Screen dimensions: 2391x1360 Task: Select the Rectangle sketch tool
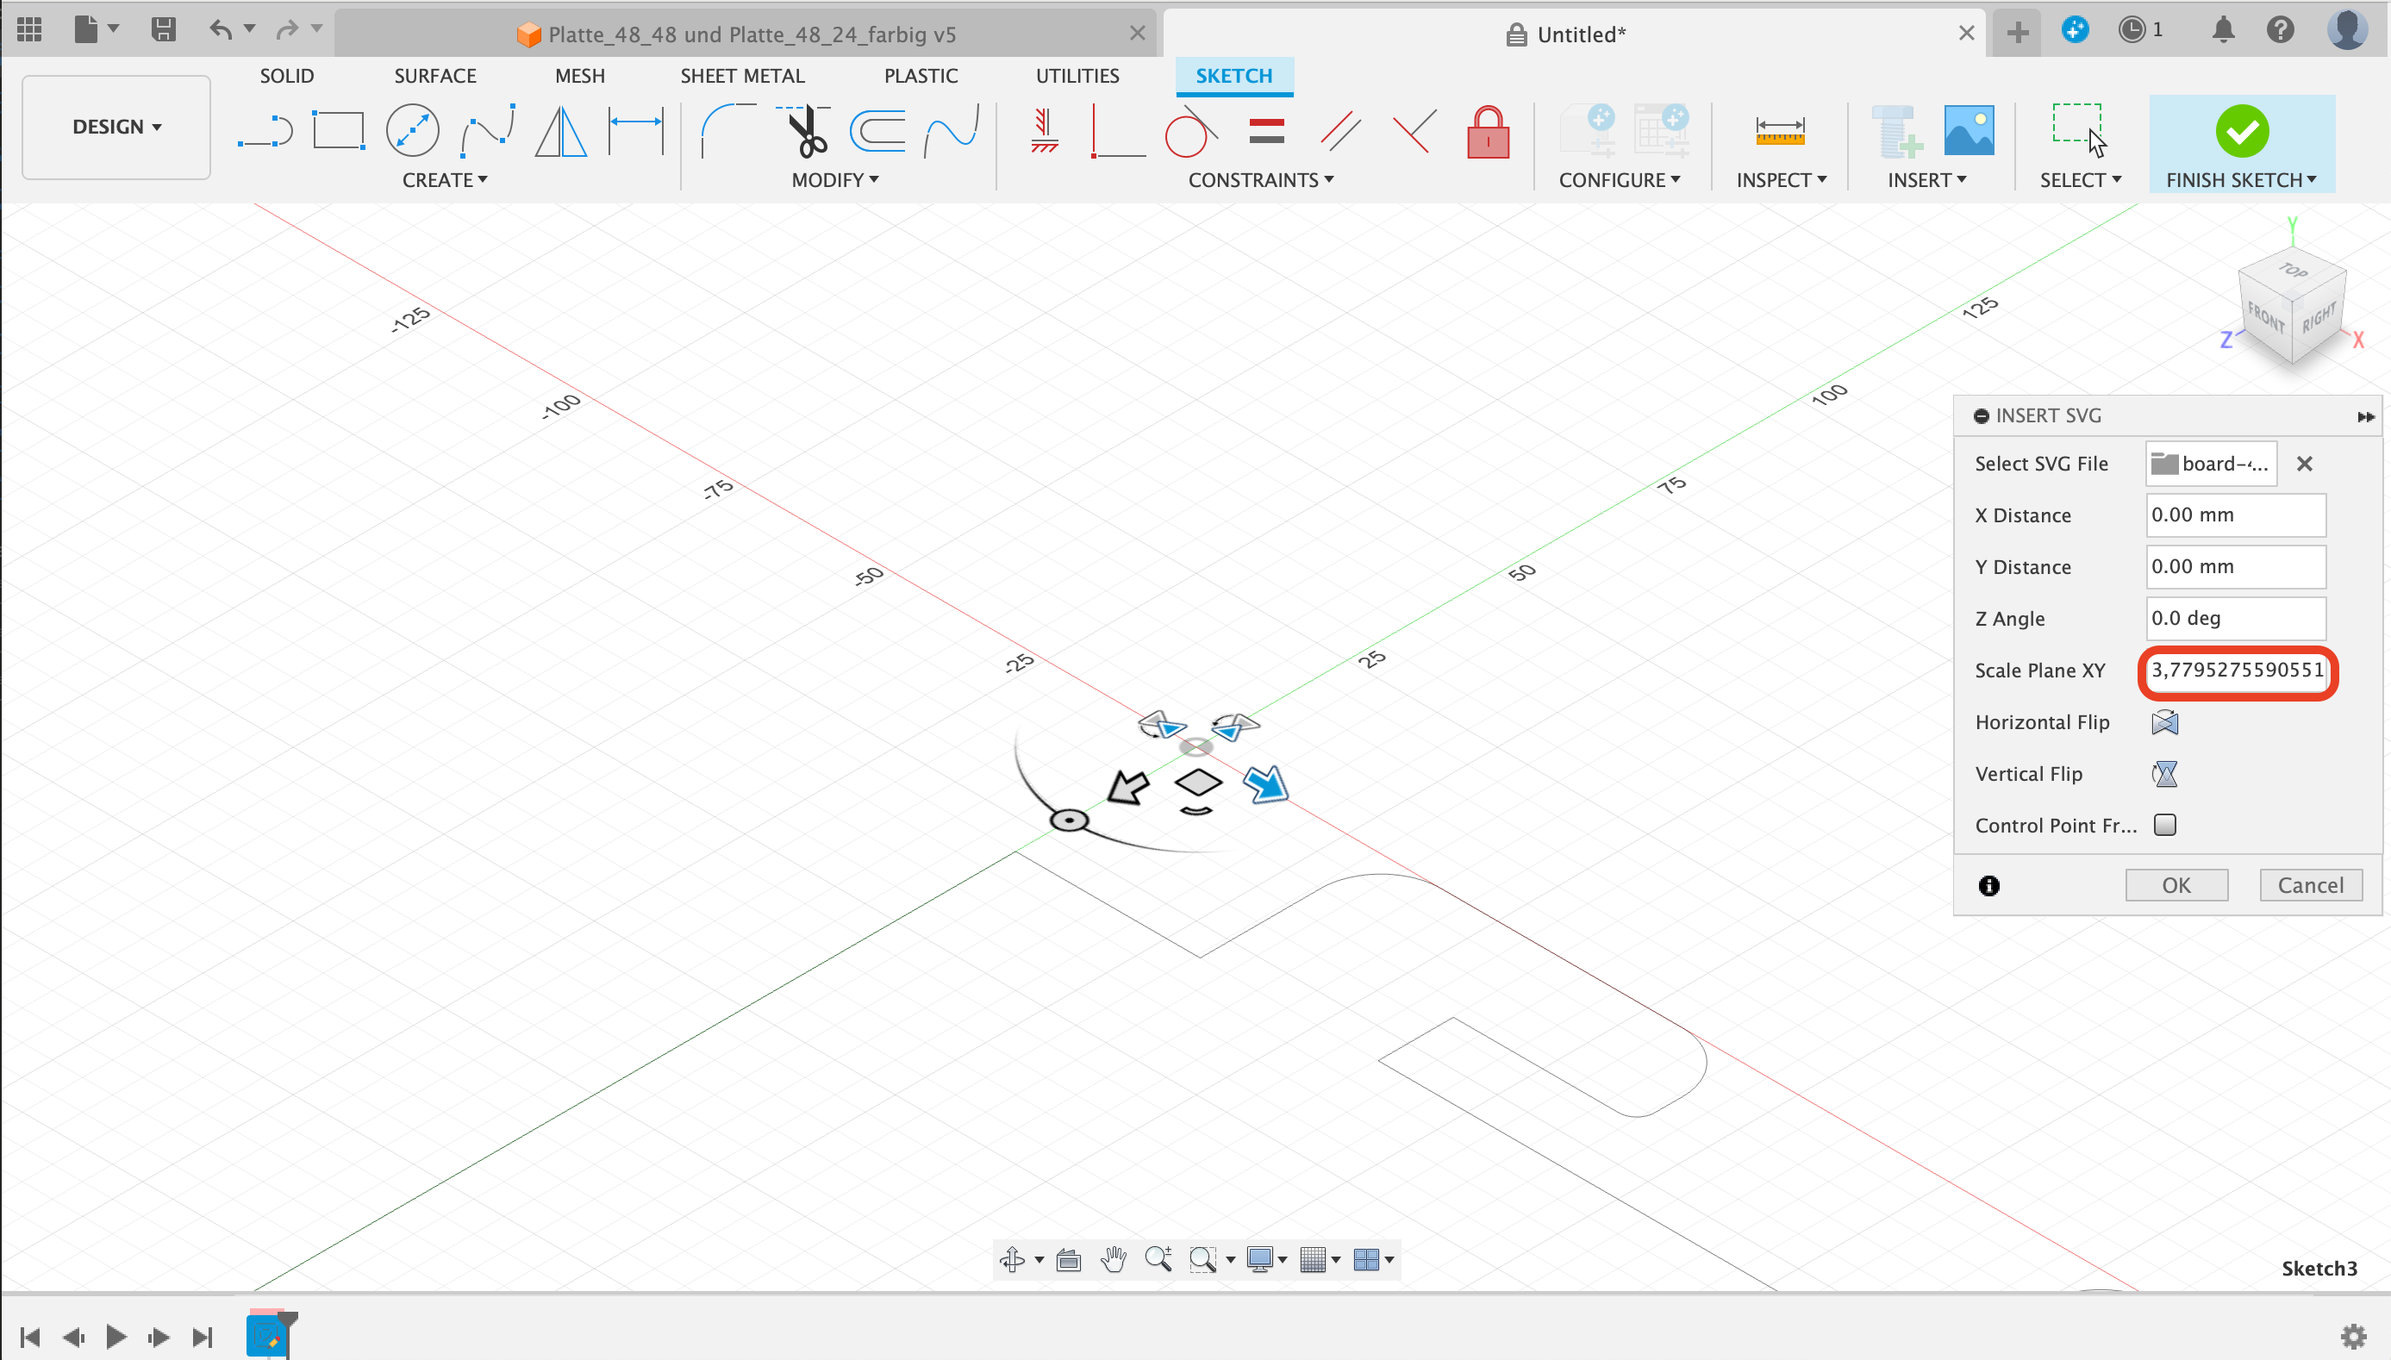coord(337,130)
